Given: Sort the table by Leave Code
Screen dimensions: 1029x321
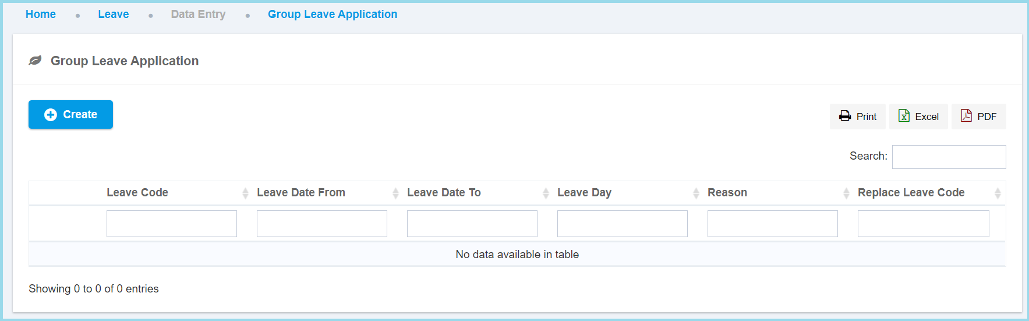Looking at the screenshot, I should 137,193.
